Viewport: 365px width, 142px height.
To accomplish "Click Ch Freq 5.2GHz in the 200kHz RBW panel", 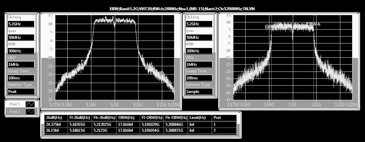I will pyautogui.click(x=199, y=24).
